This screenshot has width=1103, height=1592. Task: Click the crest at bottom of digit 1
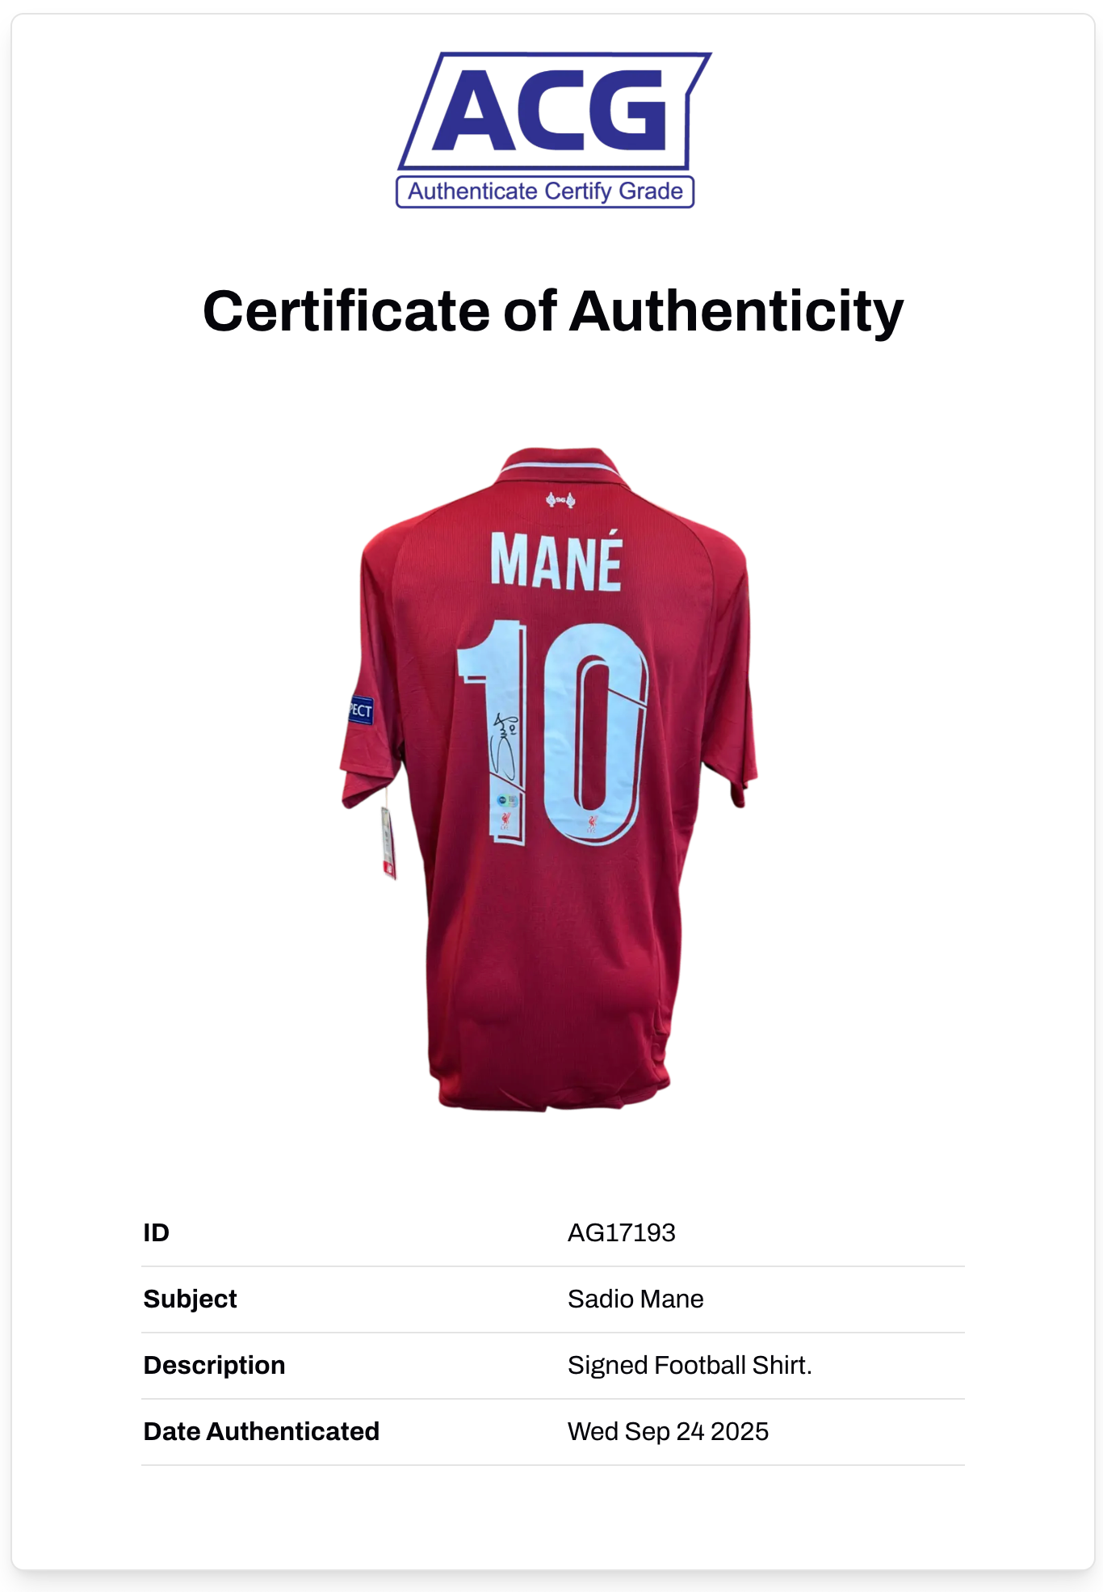tap(505, 822)
